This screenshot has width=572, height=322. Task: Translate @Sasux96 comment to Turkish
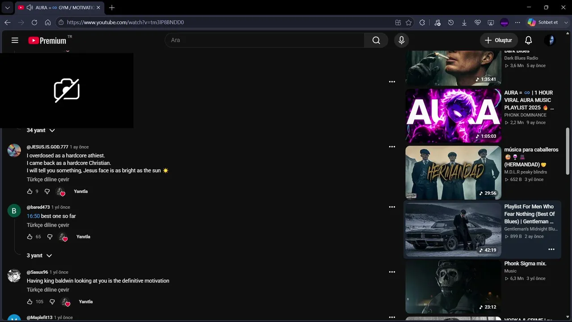[48, 290]
